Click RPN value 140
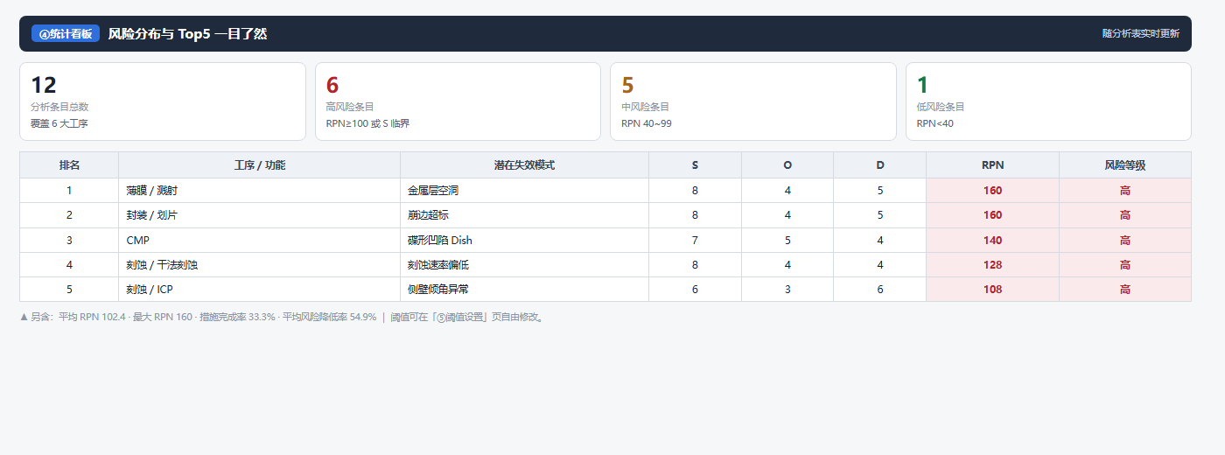Image resolution: width=1225 pixels, height=455 pixels. (993, 240)
